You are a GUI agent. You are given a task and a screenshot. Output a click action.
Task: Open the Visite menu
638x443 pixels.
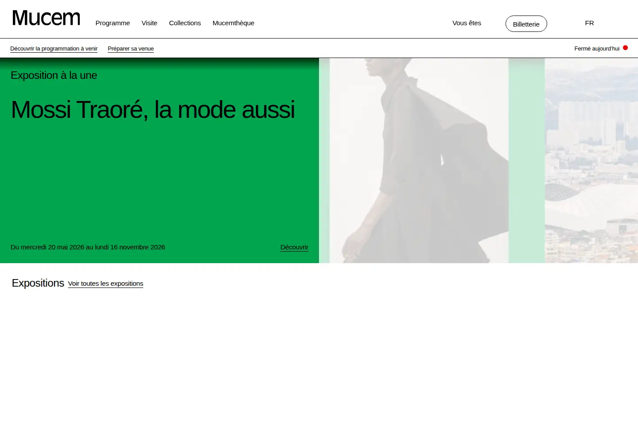(x=149, y=23)
